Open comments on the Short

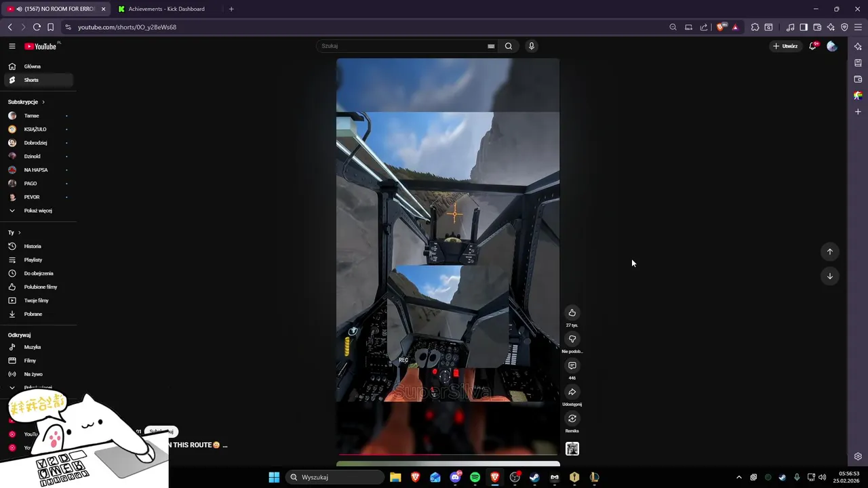[572, 365]
